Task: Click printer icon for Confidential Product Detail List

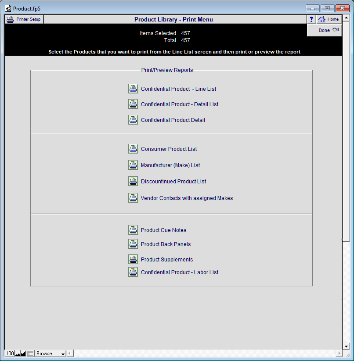Action: 133,104
